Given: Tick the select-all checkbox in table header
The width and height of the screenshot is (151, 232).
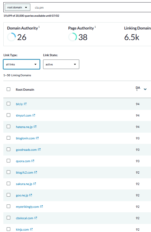Looking at the screenshot, I should [8, 89].
